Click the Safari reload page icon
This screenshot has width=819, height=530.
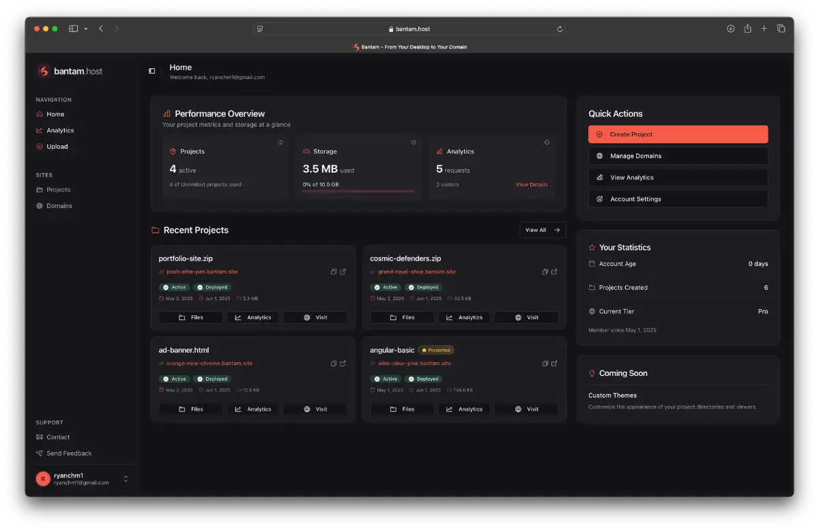pos(560,29)
